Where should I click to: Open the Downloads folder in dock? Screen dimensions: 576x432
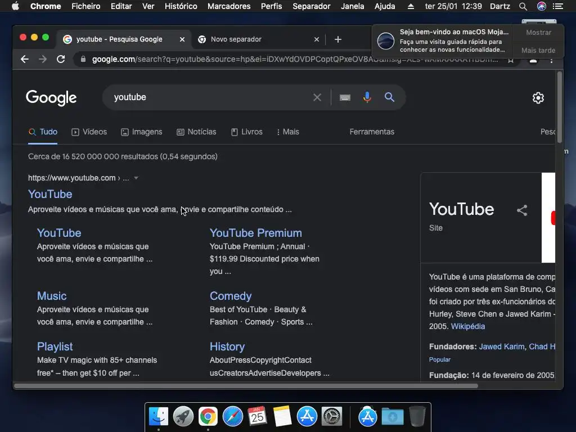(x=392, y=417)
